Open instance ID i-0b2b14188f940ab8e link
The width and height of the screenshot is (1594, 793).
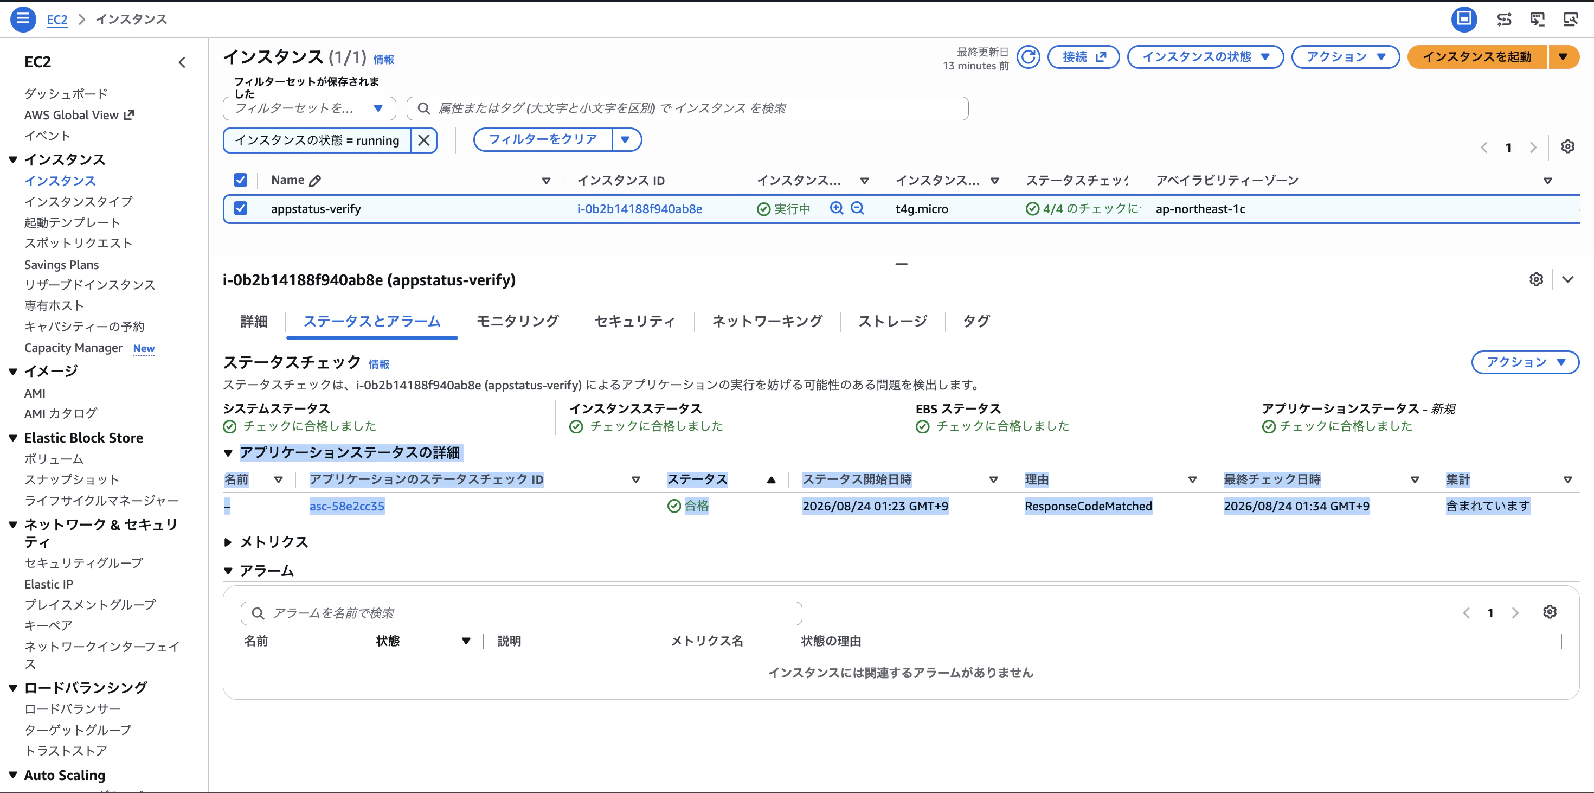coord(639,209)
